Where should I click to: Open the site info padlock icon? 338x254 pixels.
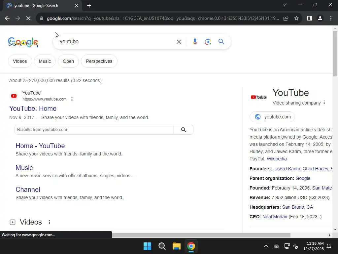click(x=42, y=19)
